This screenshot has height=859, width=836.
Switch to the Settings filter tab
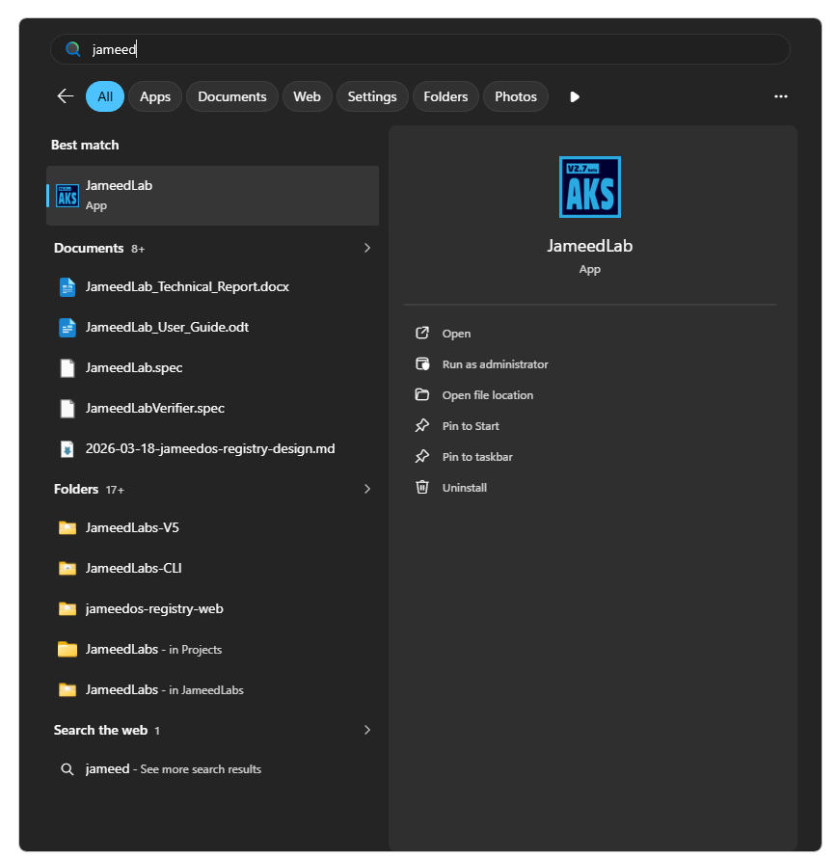(372, 96)
